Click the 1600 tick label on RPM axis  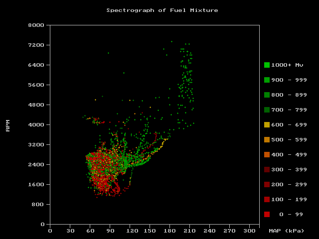[x=36, y=184]
